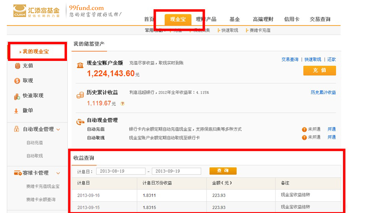Collapse the 自动现金管理 sidebar section
Screen dimensions: 366x213
58,129
